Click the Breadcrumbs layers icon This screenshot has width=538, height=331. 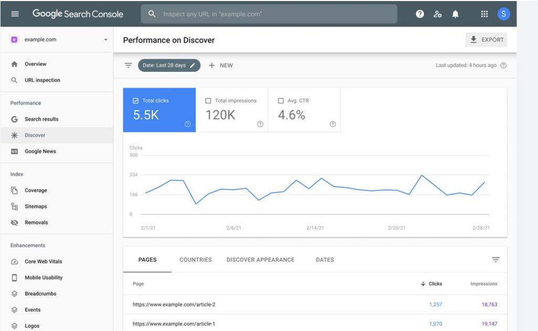point(14,294)
